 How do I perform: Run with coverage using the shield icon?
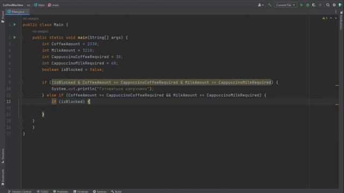click(314, 5)
